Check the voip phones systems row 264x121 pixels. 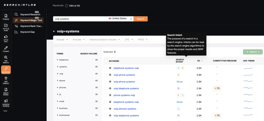105,109
